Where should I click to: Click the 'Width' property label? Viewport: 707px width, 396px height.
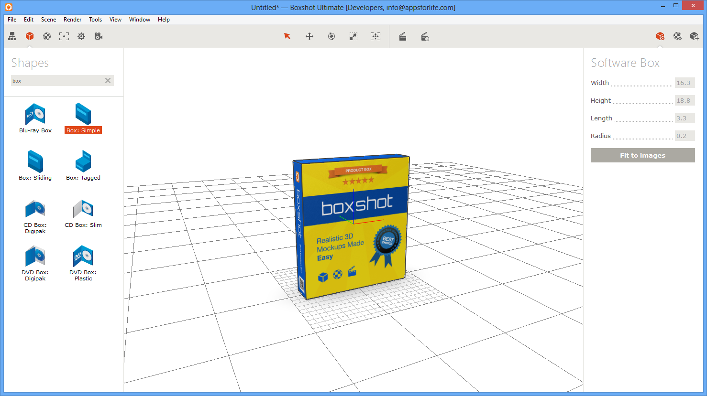(x=600, y=83)
